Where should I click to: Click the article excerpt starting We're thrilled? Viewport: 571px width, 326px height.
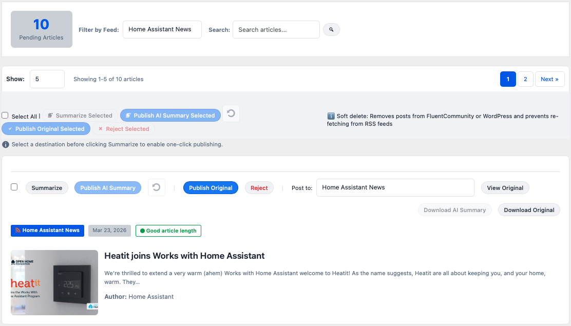(x=325, y=278)
